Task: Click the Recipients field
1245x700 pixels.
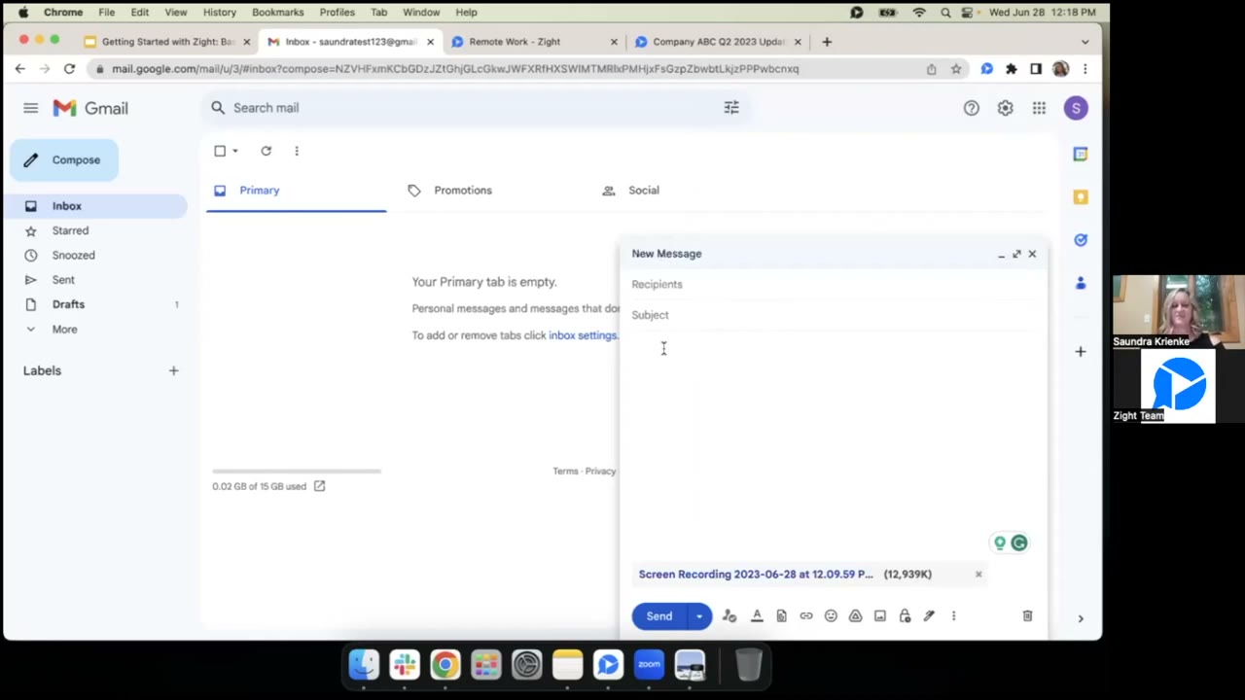Action: point(834,285)
